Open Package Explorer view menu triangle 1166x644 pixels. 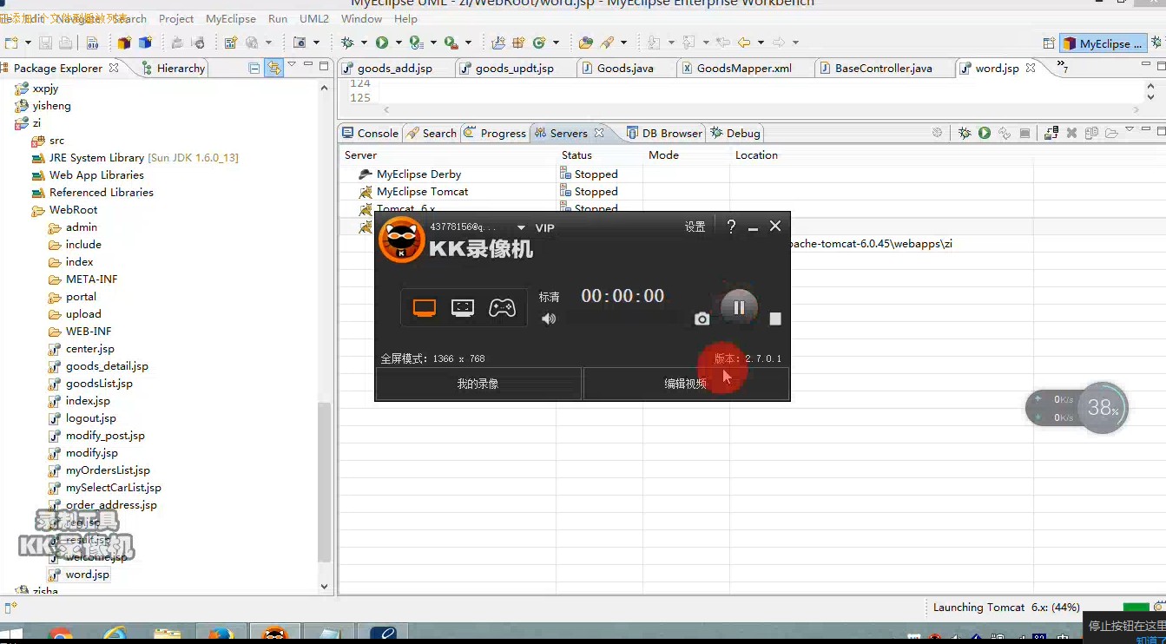pos(292,64)
